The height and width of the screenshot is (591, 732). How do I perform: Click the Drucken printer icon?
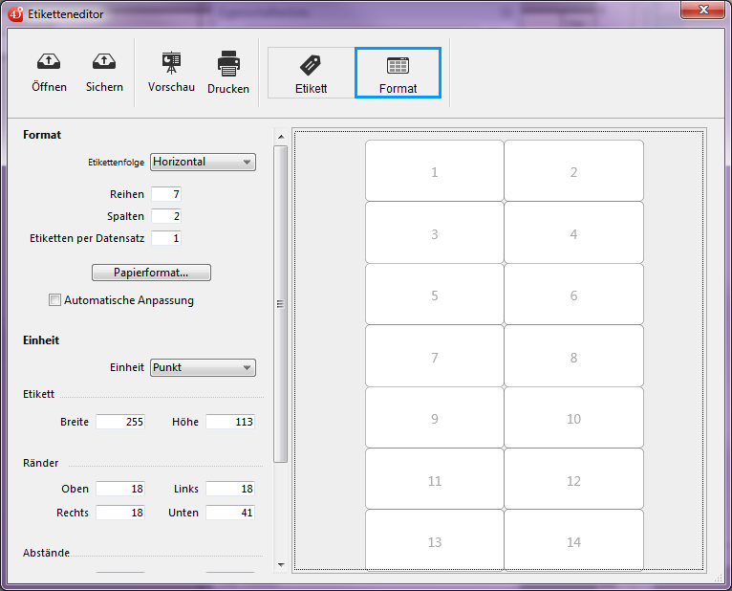click(228, 64)
